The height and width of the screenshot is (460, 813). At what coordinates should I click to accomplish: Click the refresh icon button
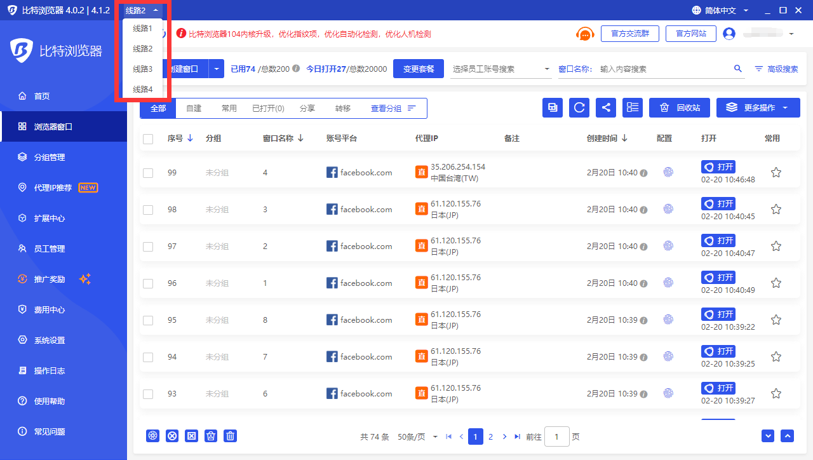point(579,107)
